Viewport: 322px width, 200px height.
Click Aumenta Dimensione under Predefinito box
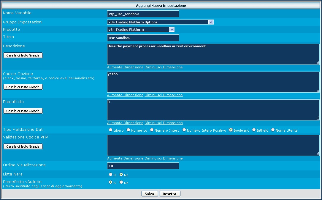125,123
